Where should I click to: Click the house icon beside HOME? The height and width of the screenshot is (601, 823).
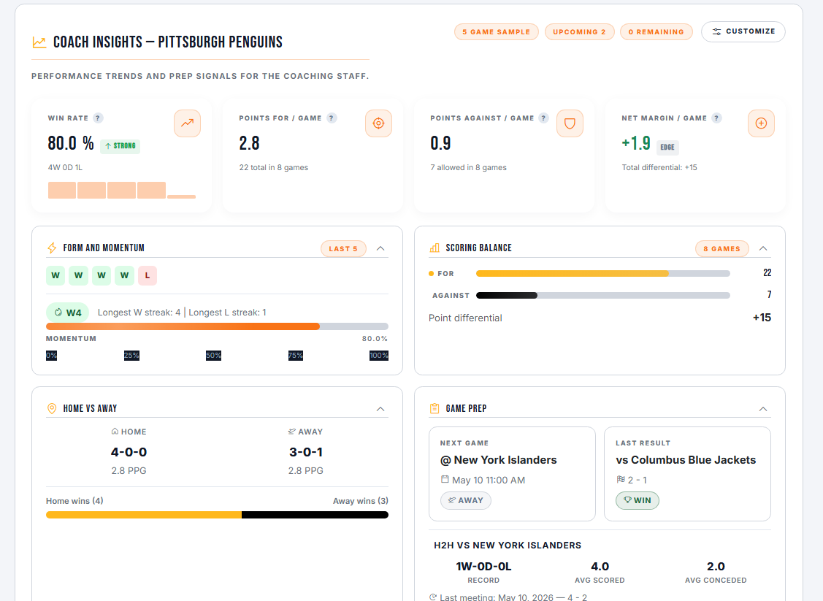[x=115, y=432]
